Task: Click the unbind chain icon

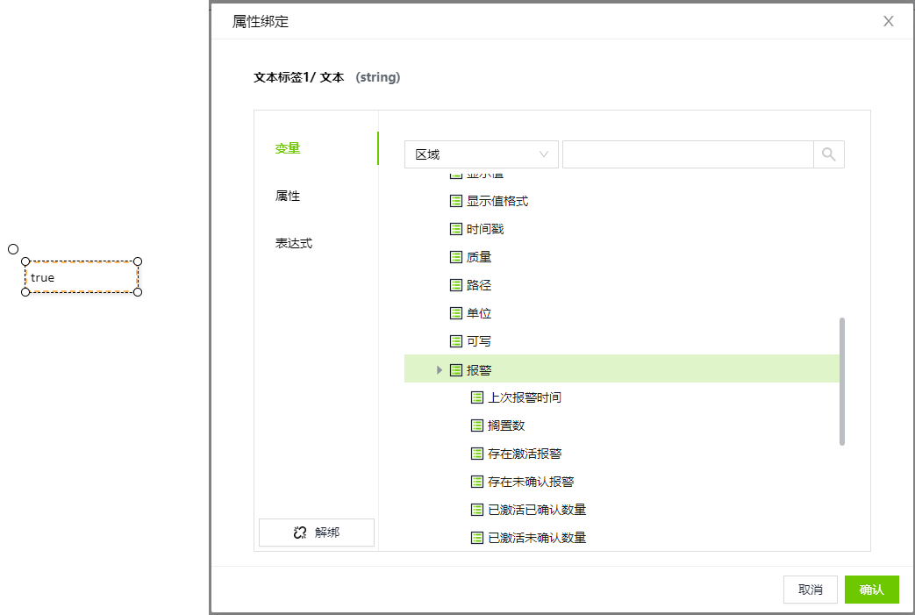Action: click(300, 533)
